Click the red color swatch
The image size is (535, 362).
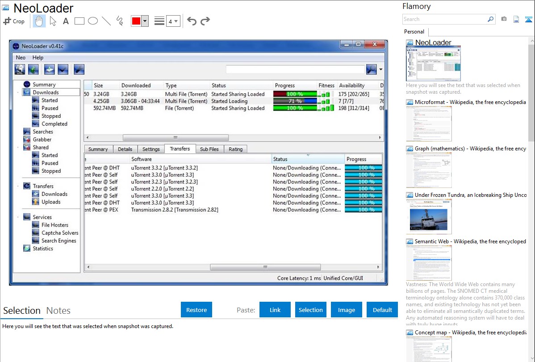tap(136, 21)
